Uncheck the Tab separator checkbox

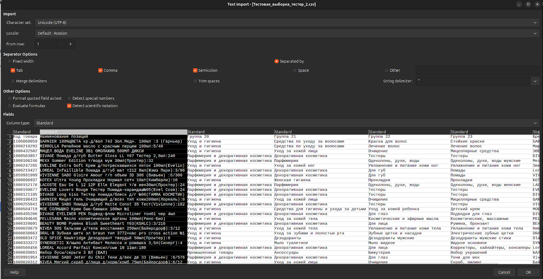[13, 71]
